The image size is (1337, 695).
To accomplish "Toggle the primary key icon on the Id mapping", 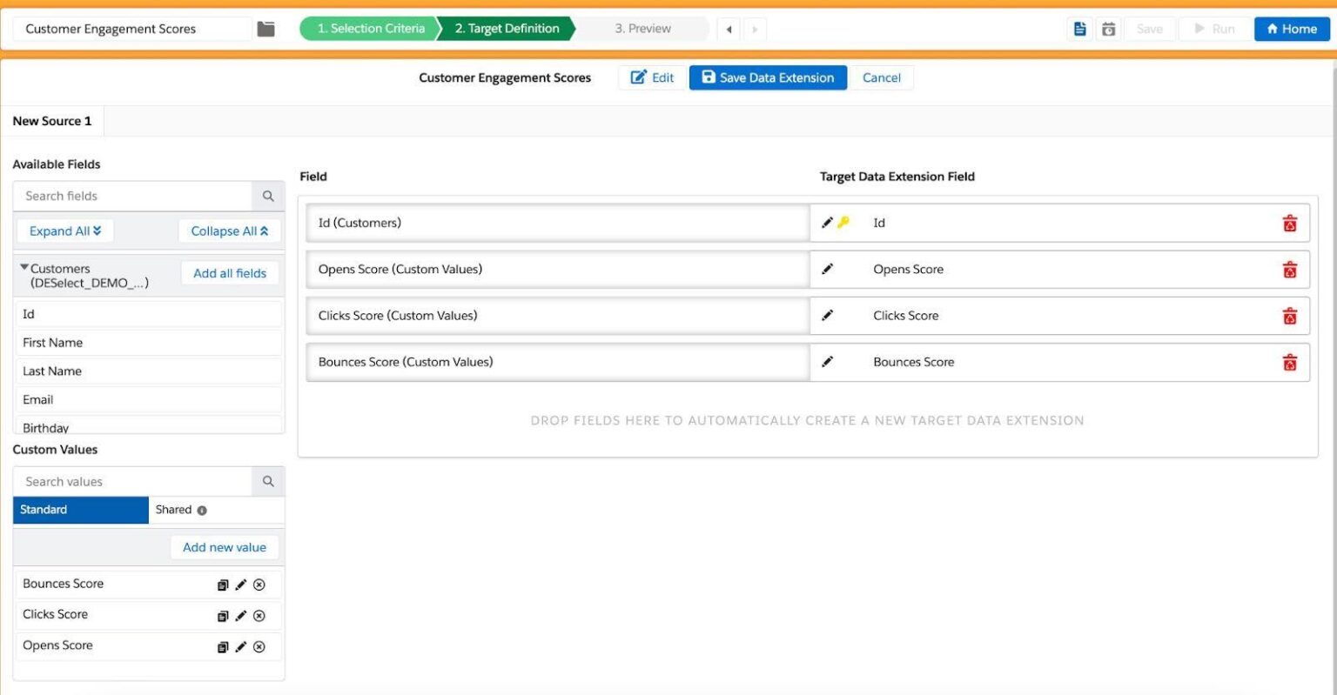I will pyautogui.click(x=843, y=222).
